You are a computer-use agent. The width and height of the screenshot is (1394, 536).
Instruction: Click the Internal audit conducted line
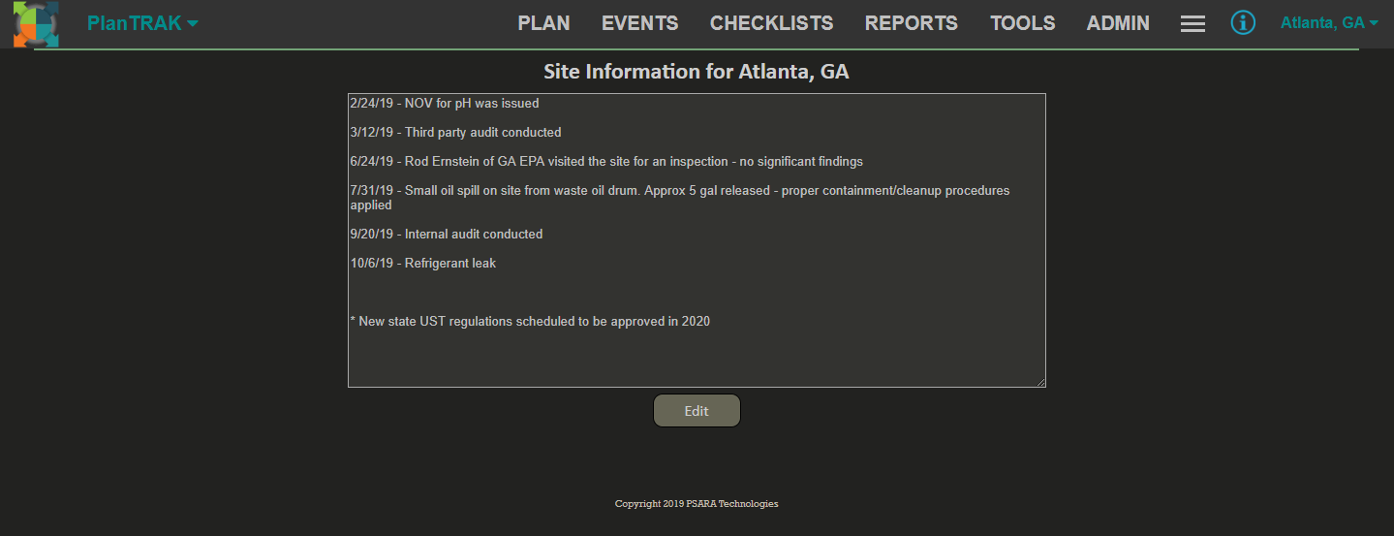[x=447, y=234]
